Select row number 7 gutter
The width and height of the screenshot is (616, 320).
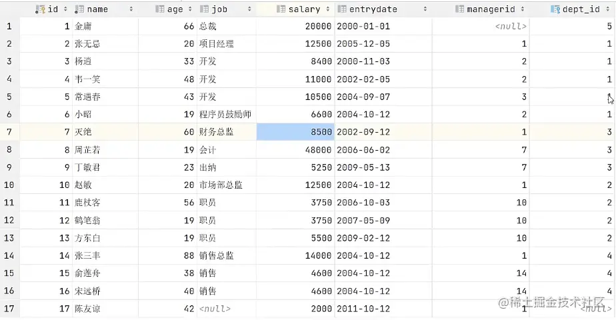(9, 132)
